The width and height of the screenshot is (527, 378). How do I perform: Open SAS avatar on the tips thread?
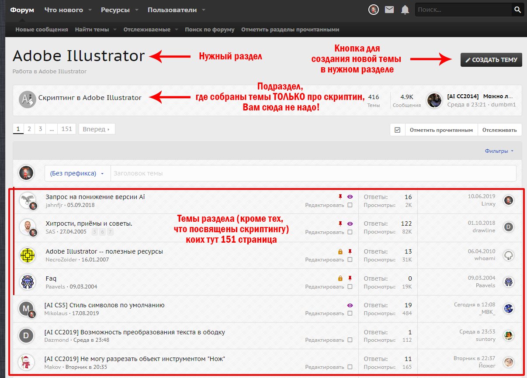[28, 227]
